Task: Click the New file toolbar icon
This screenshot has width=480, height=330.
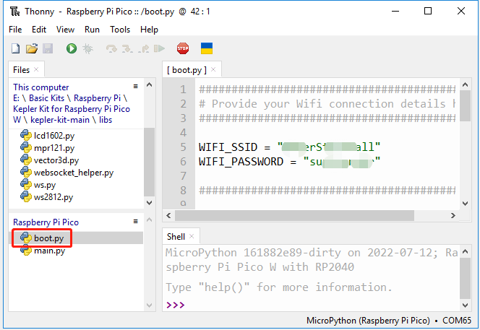Action: [15, 48]
